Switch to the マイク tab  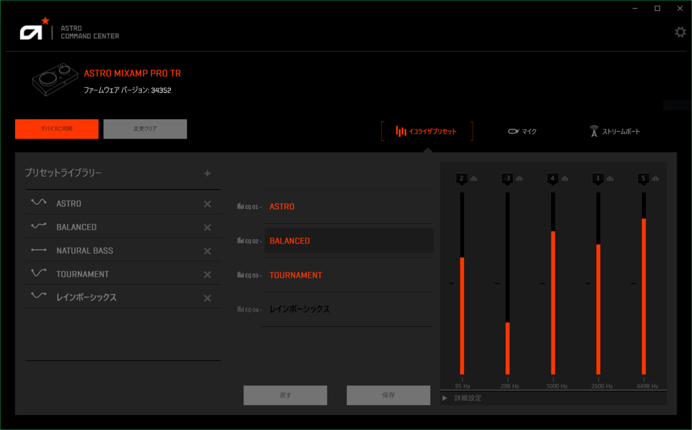pyautogui.click(x=522, y=131)
